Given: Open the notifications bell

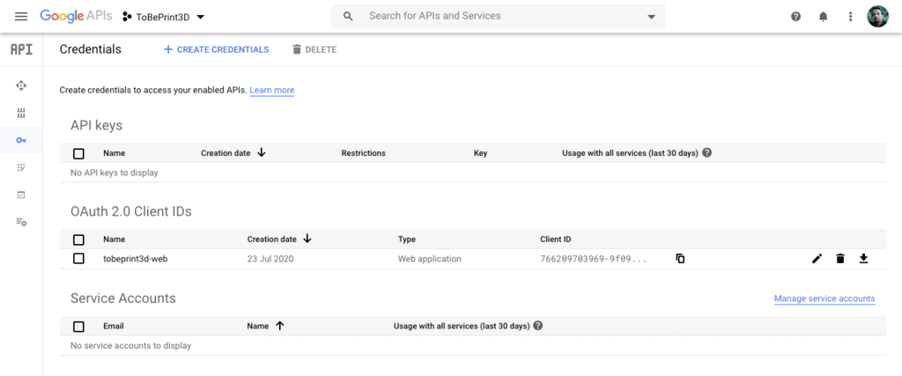Looking at the screenshot, I should (823, 17).
